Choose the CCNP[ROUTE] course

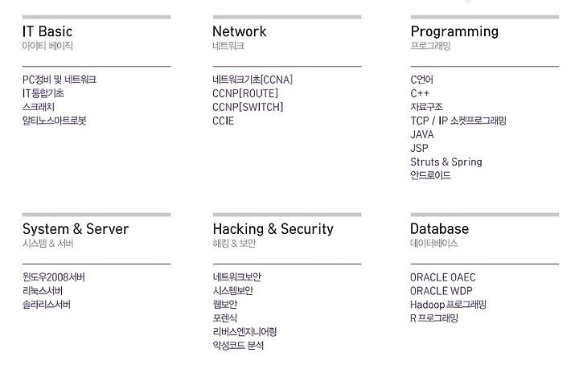(x=245, y=93)
